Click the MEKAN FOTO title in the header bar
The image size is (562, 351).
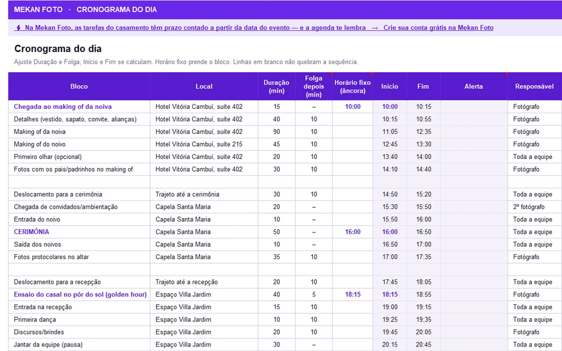coord(38,9)
